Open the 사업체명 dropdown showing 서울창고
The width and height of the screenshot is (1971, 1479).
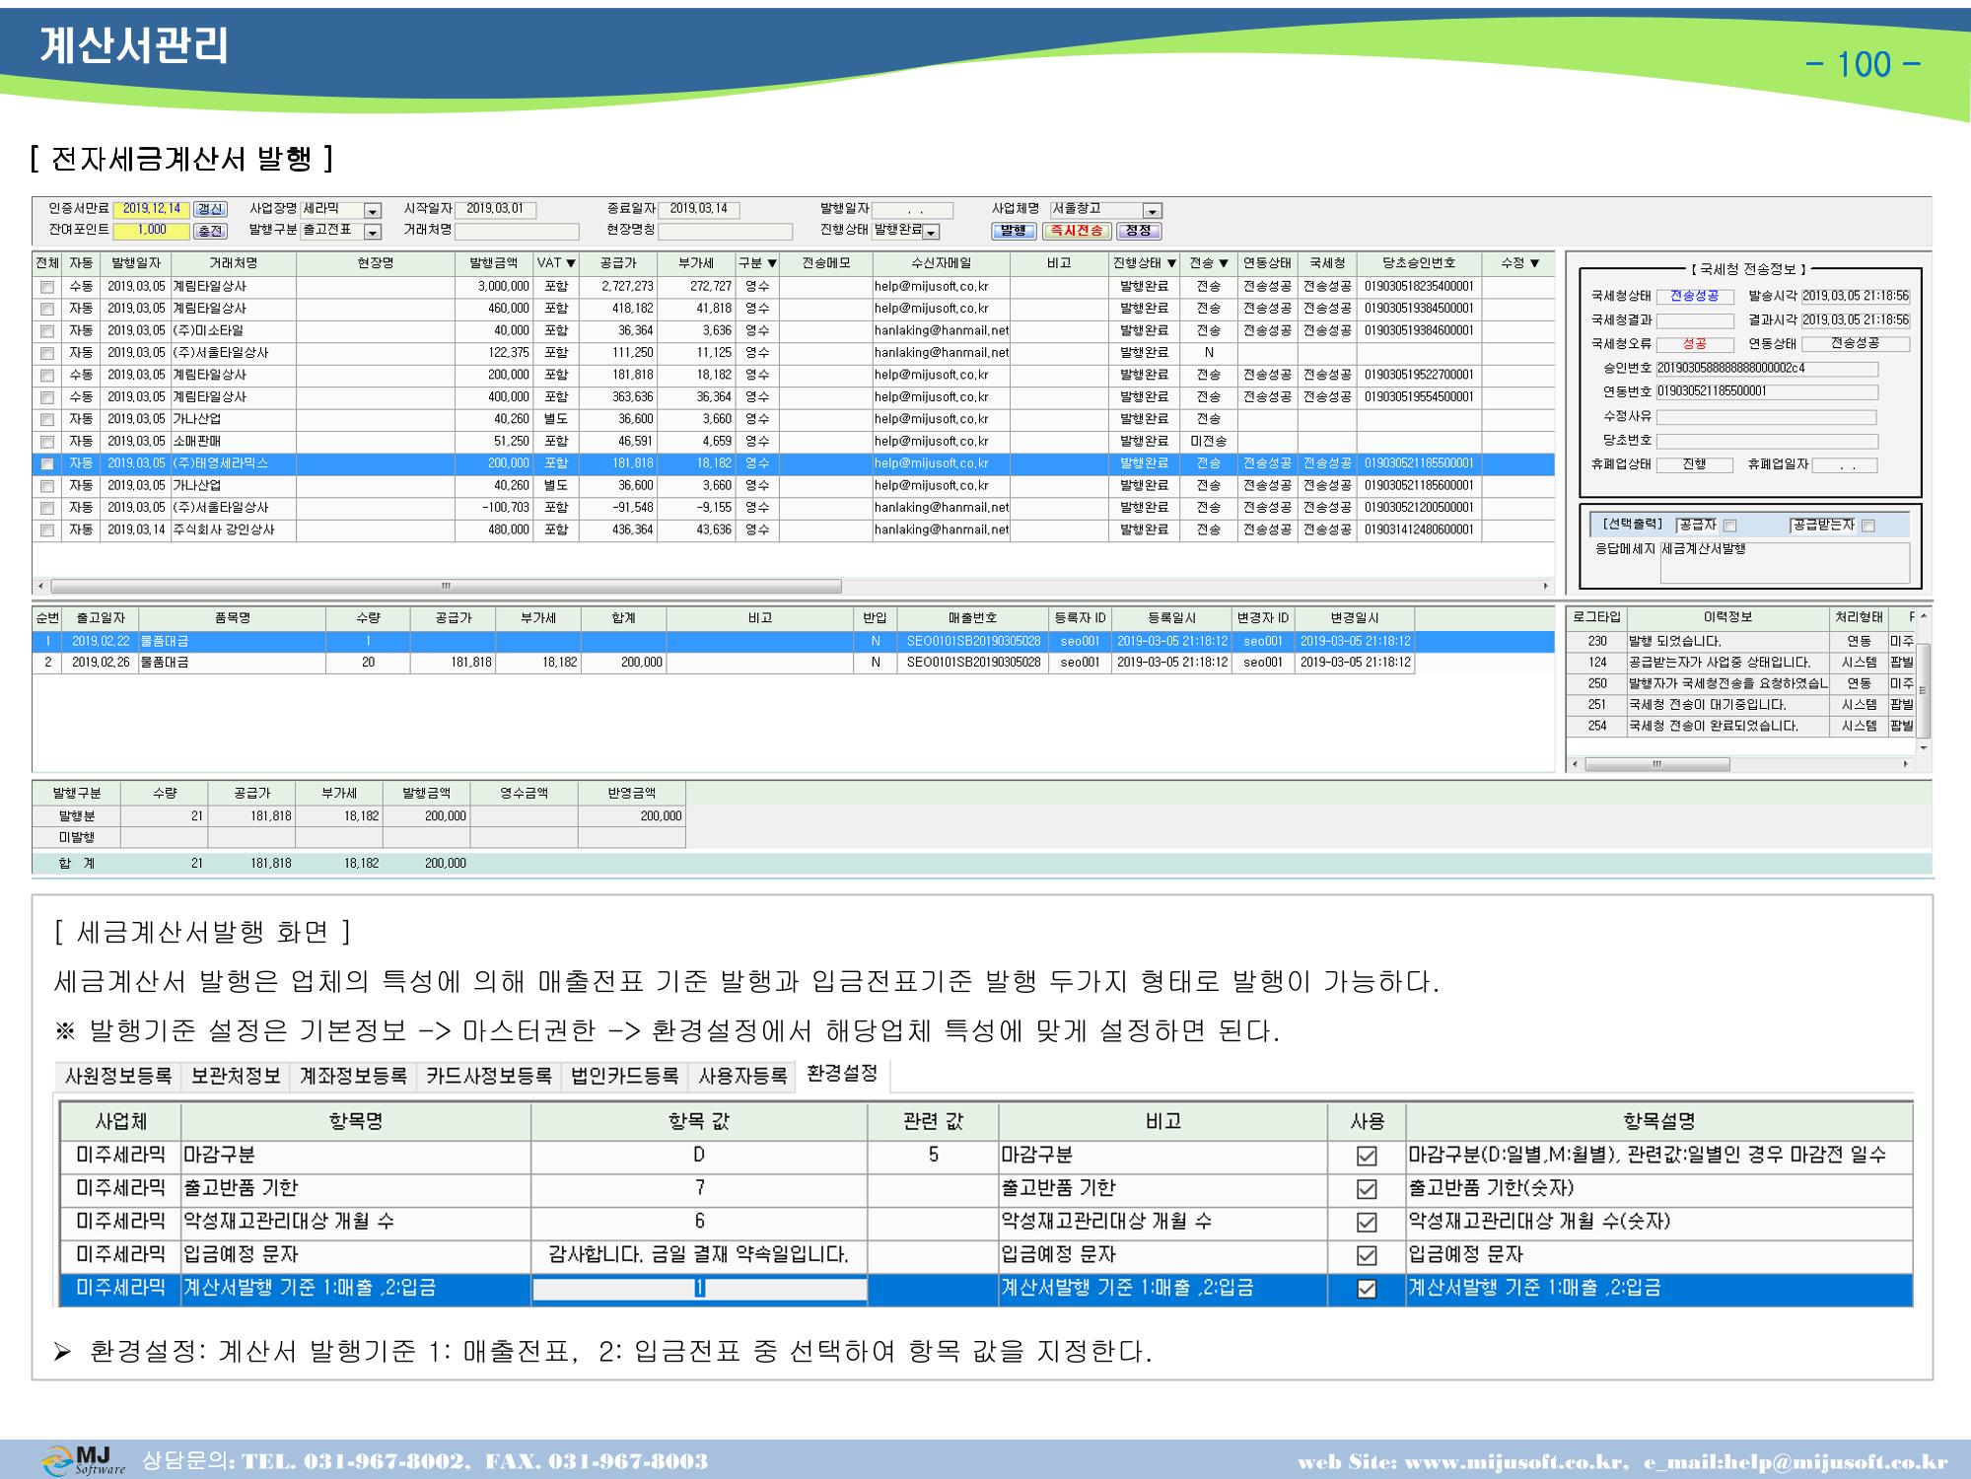[x=1152, y=210]
